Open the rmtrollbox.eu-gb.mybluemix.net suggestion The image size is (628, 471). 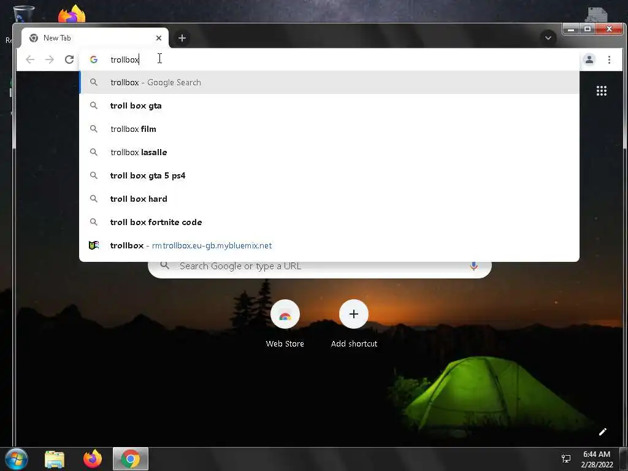click(x=329, y=245)
